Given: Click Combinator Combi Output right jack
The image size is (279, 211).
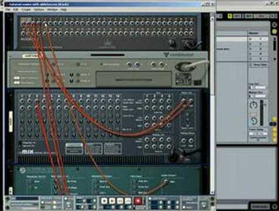Looking at the screenshot, I should (137, 64).
